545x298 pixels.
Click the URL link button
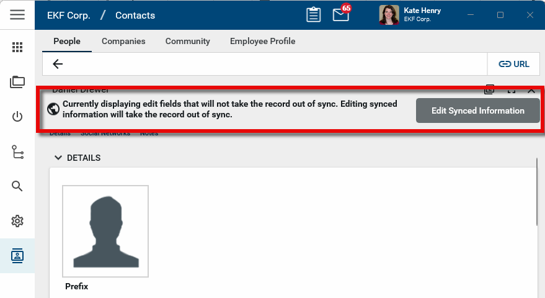514,64
